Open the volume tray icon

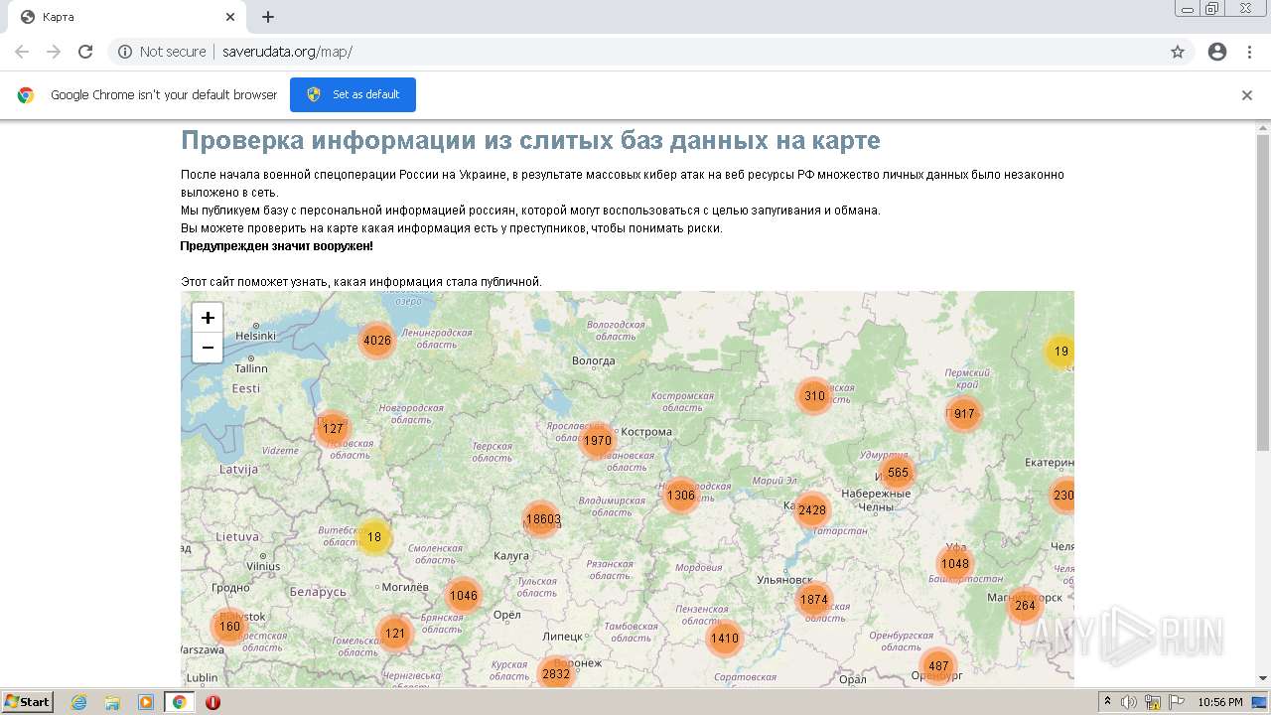(1129, 702)
